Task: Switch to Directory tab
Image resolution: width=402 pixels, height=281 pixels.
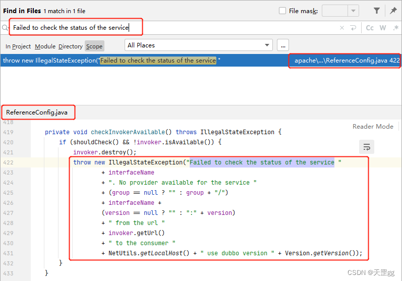Action: (x=71, y=46)
